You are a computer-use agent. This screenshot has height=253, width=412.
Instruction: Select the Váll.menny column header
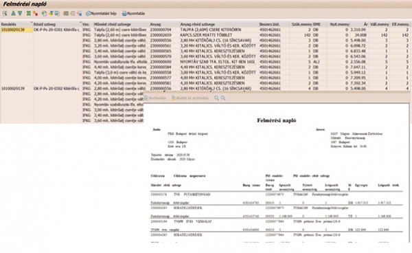[x=379, y=24]
